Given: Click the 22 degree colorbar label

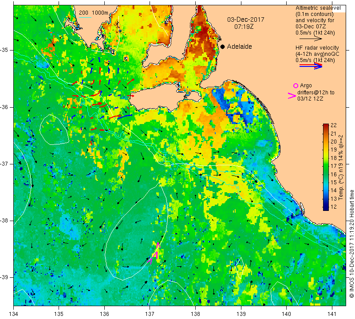Looking at the screenshot, I should [334, 125].
